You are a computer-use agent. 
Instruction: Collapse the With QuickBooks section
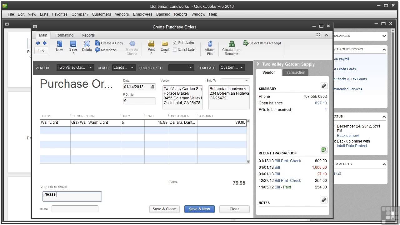(x=384, y=49)
